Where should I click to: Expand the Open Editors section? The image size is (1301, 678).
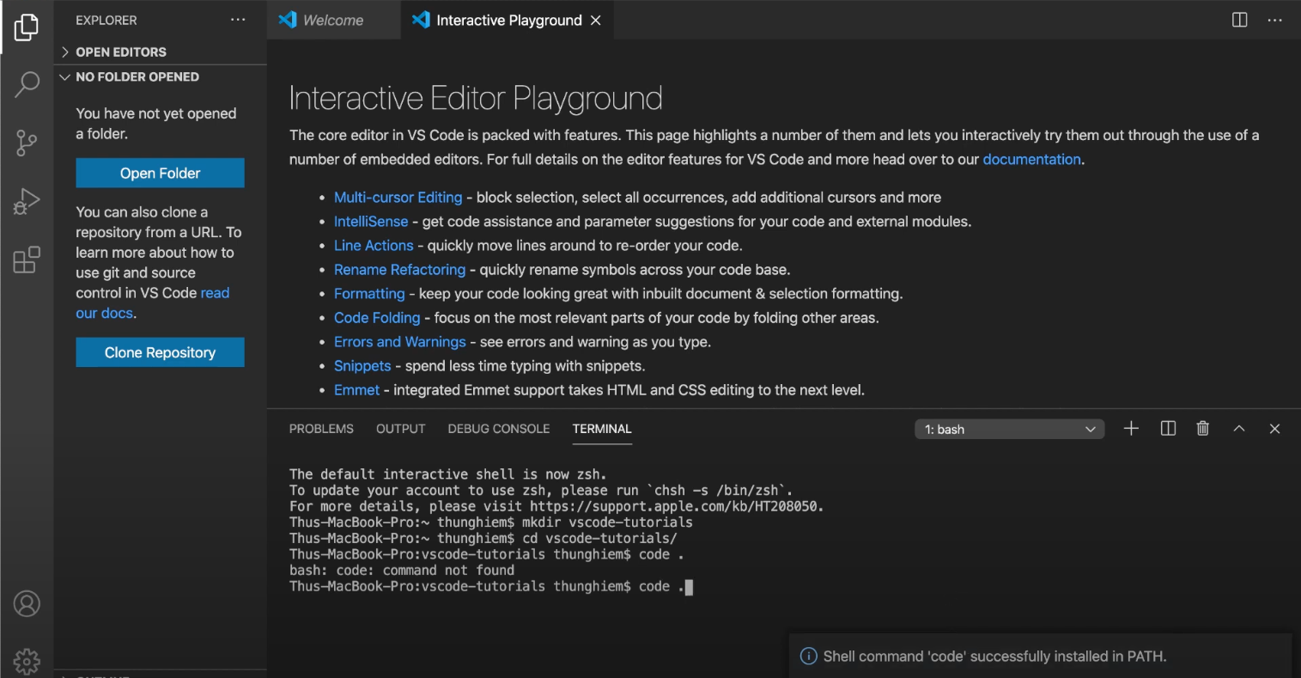[161, 52]
